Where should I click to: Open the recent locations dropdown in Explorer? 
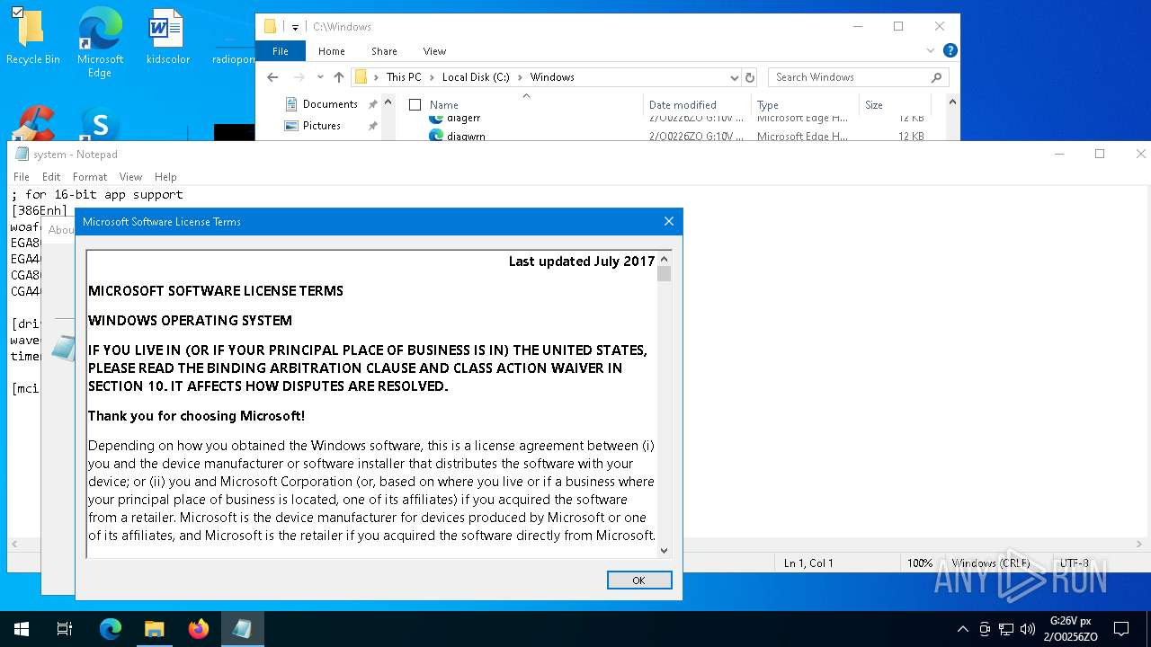(320, 77)
